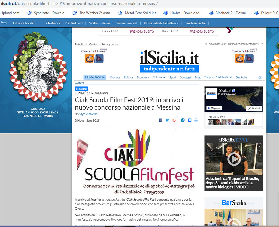279x227 pixels.
Task: Send article by email icon
Action: 190,120
